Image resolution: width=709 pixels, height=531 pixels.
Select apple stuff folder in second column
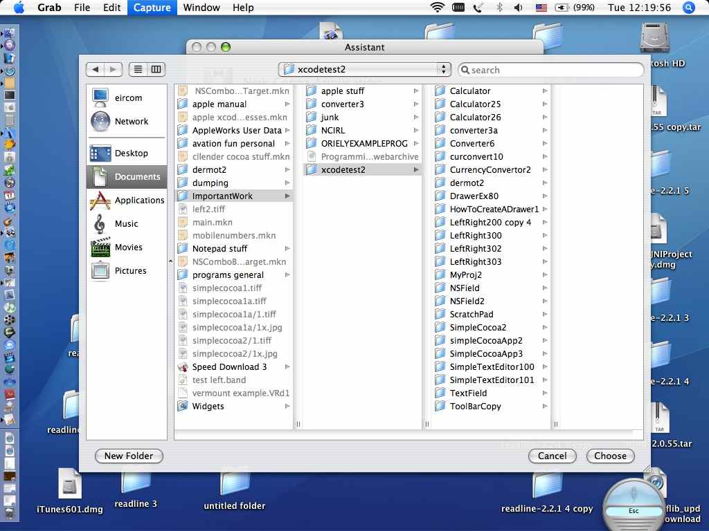click(362, 91)
